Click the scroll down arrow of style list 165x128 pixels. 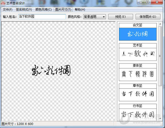[160, 118]
